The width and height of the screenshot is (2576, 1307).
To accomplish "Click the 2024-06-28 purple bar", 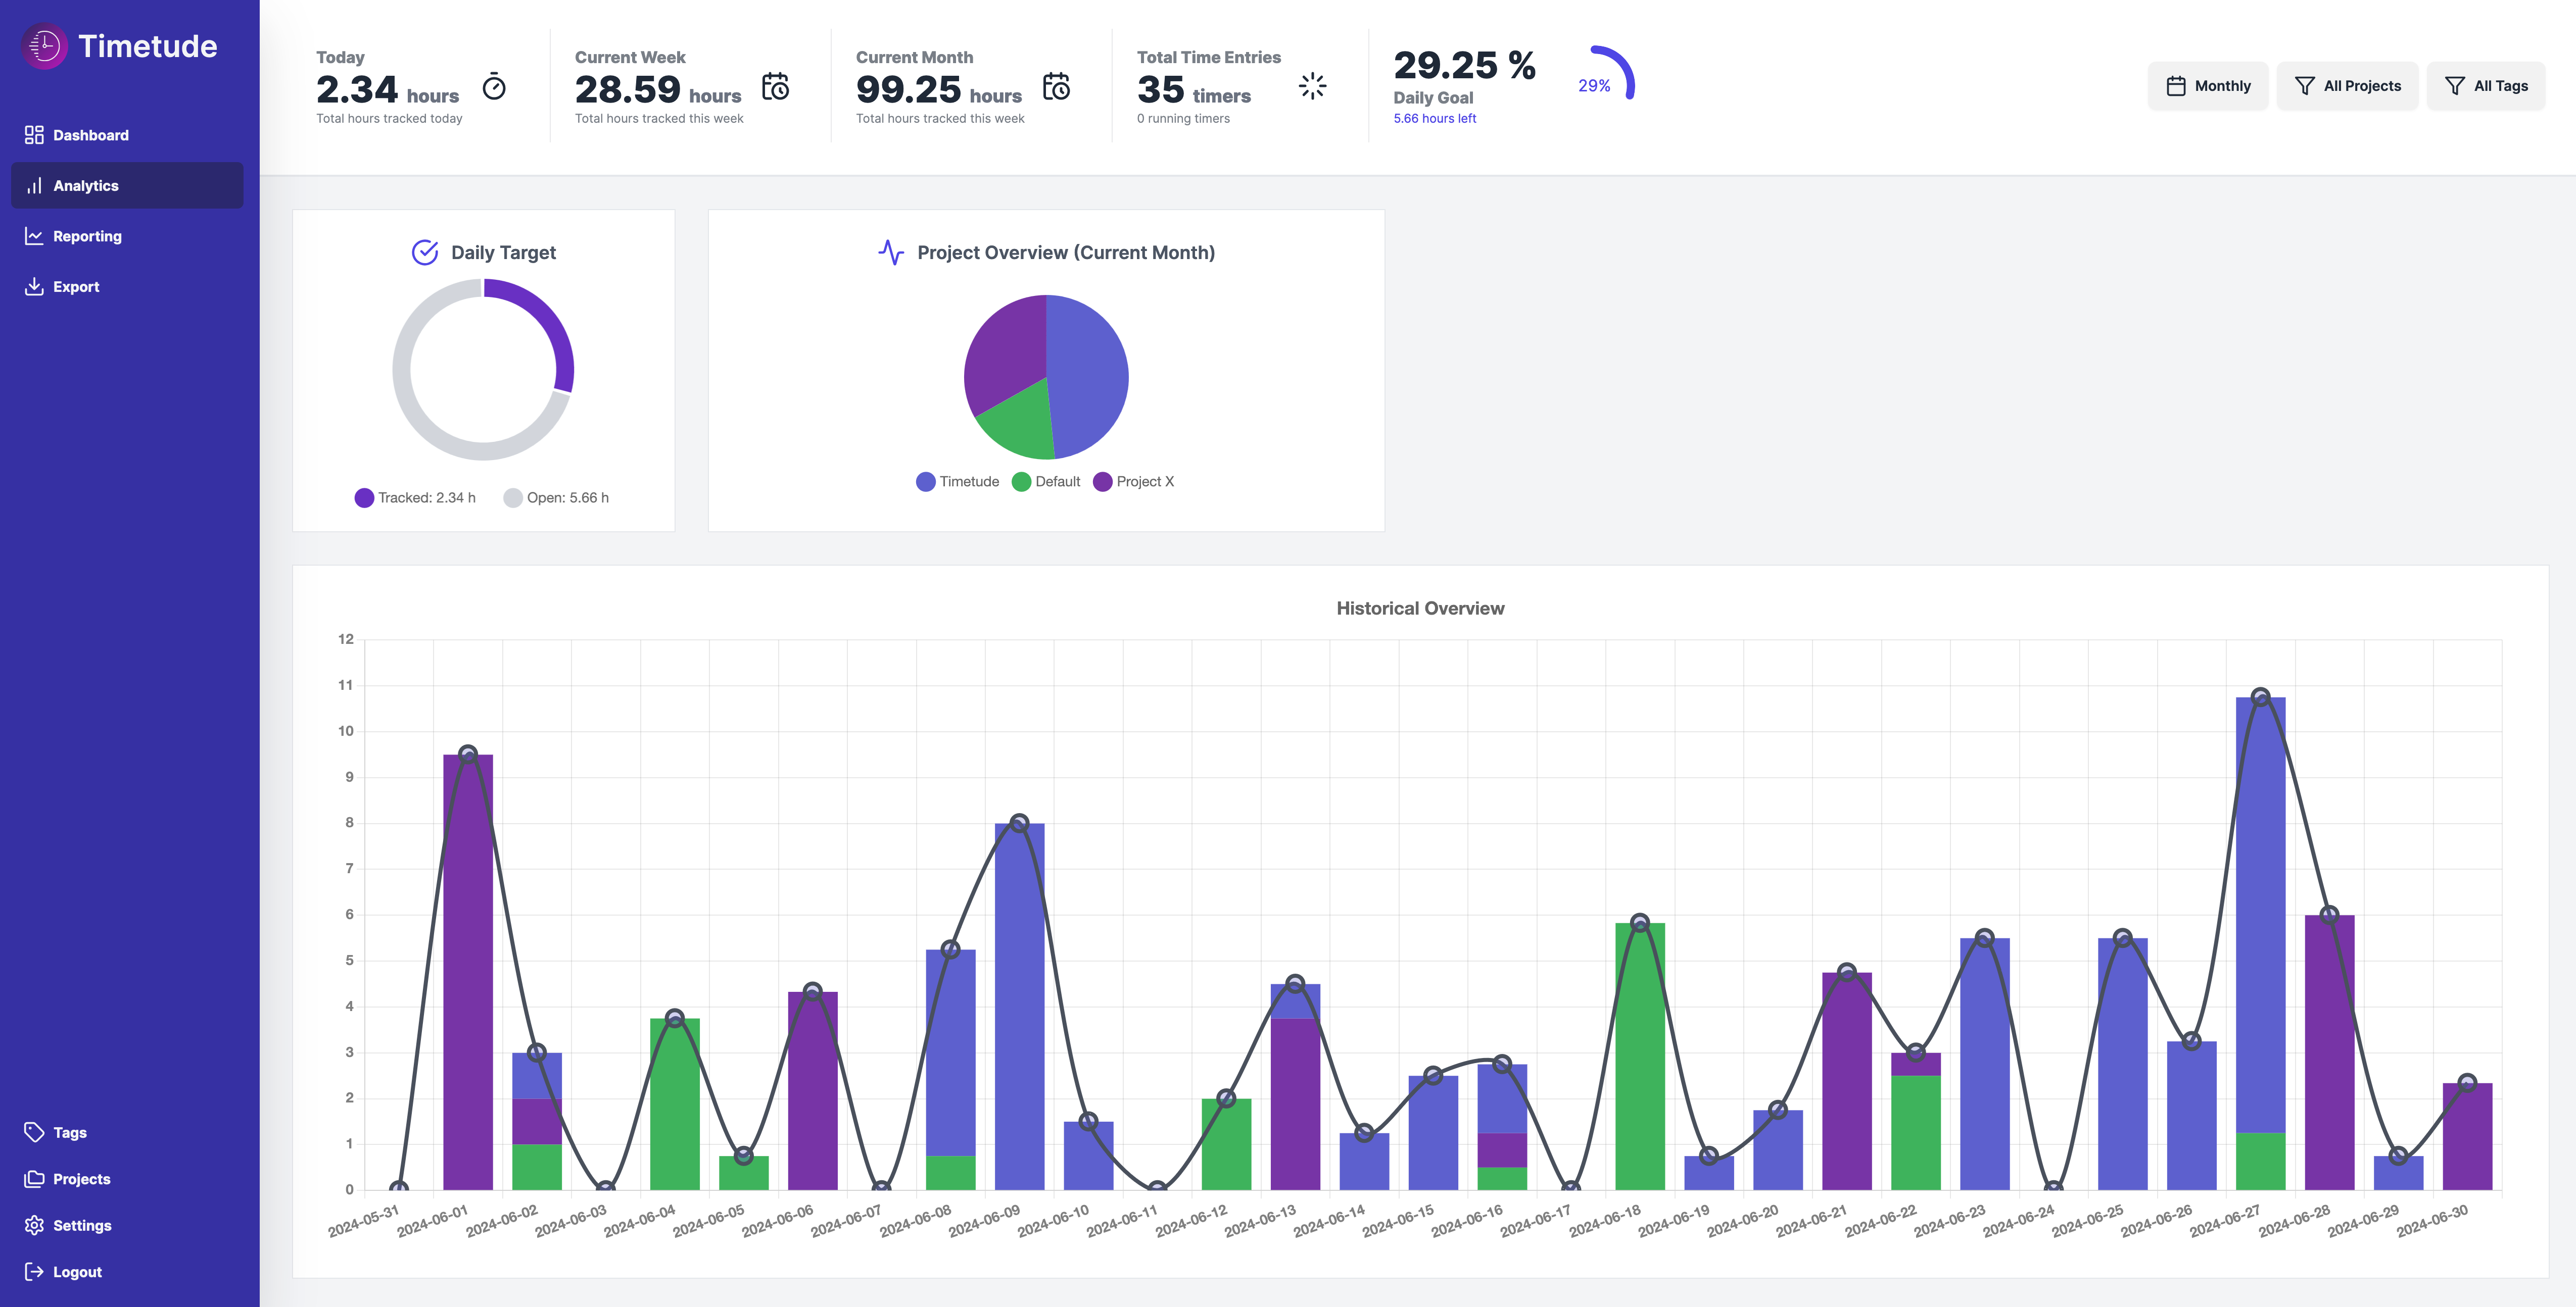I will pos(2329,1052).
